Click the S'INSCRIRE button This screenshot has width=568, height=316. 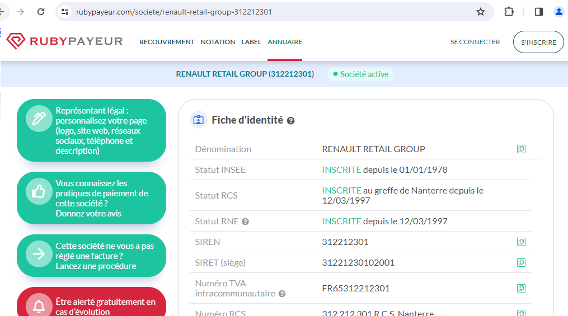click(x=538, y=42)
